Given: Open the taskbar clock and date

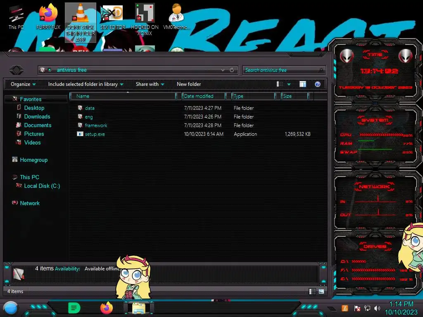Looking at the screenshot, I should tap(401, 308).
